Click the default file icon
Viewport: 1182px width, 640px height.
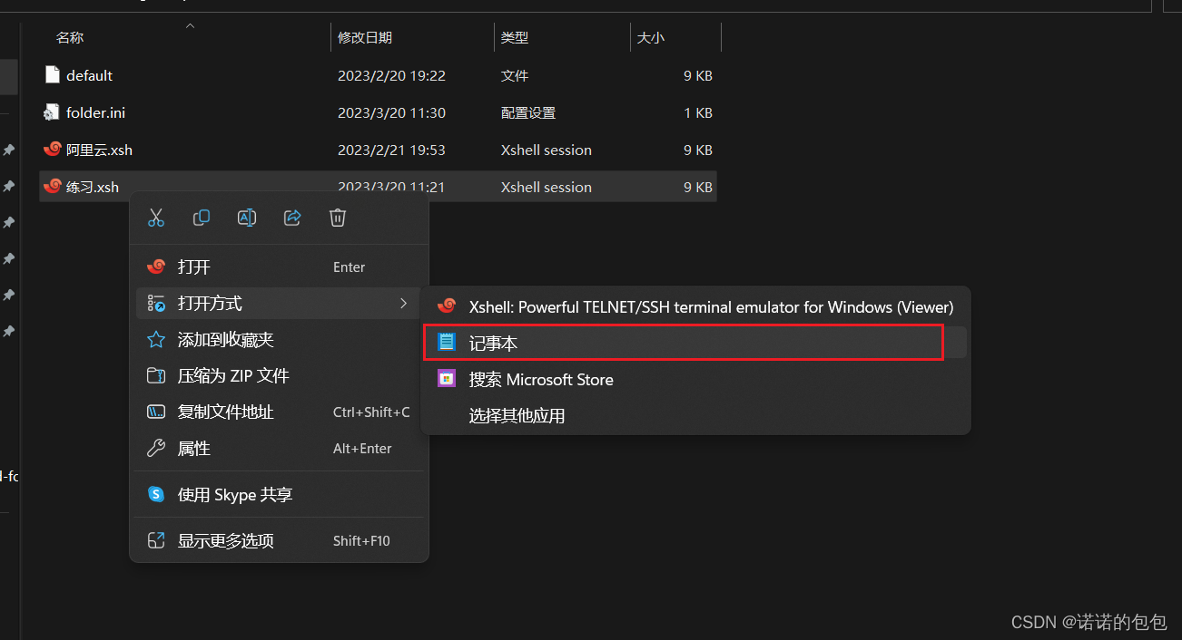tap(53, 75)
